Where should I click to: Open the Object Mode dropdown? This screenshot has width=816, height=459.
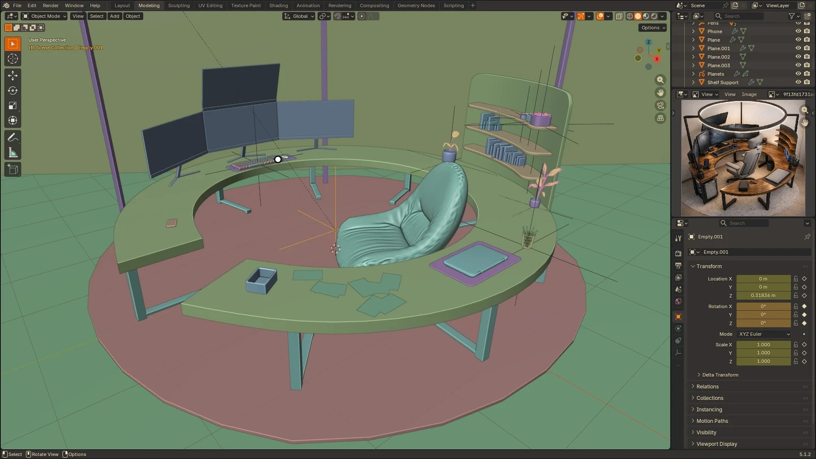click(44, 16)
